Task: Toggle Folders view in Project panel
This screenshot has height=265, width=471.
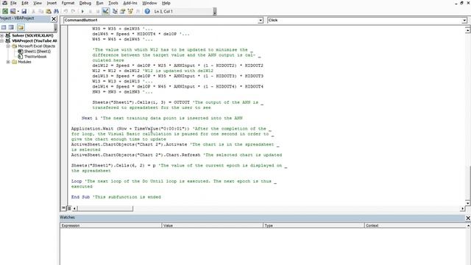Action: [x=21, y=27]
